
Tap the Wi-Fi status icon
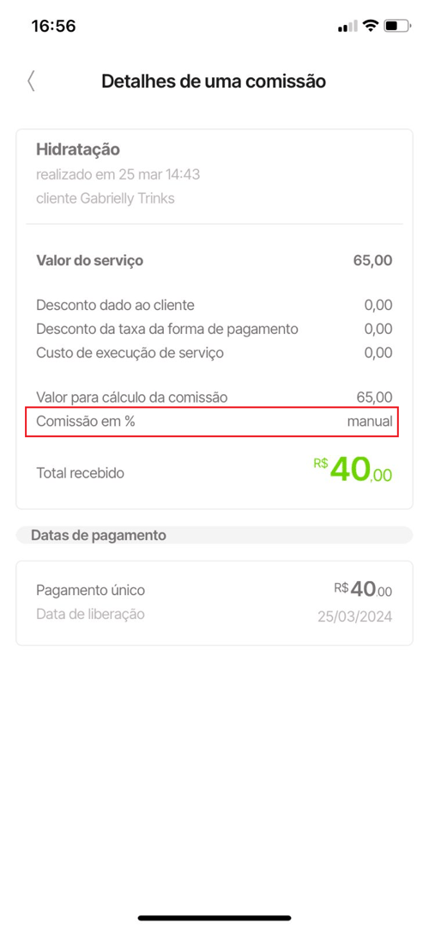tap(371, 26)
